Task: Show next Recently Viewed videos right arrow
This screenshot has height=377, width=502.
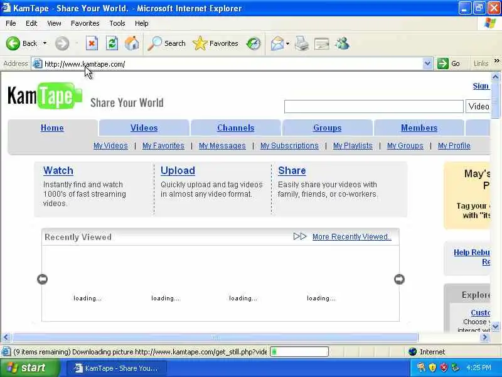Action: 399,279
